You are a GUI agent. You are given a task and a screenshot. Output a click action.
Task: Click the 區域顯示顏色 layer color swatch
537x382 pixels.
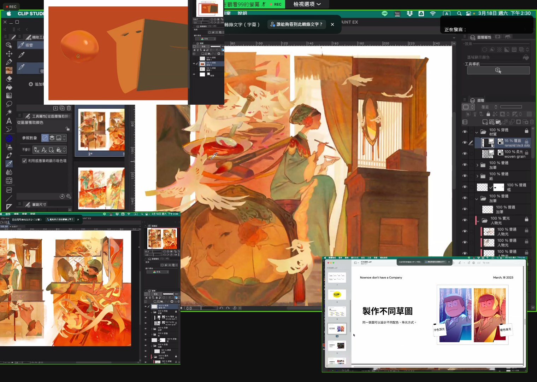tap(526, 57)
